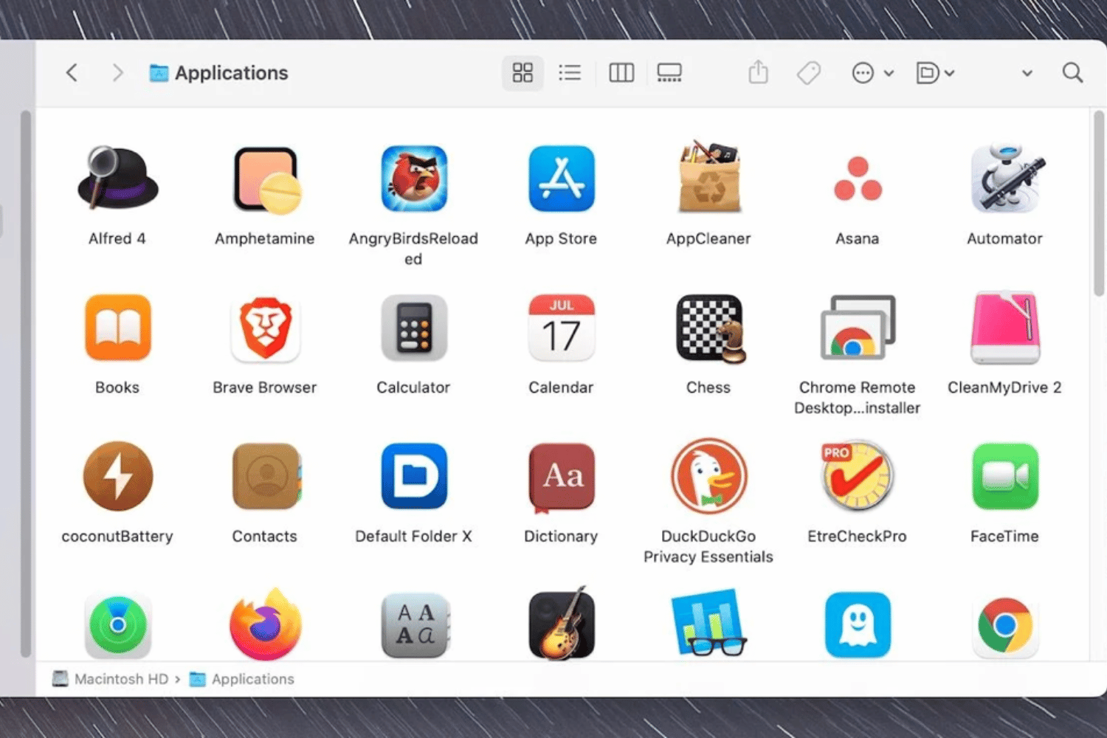
Task: Click the FaceTime name label
Action: coord(1004,537)
